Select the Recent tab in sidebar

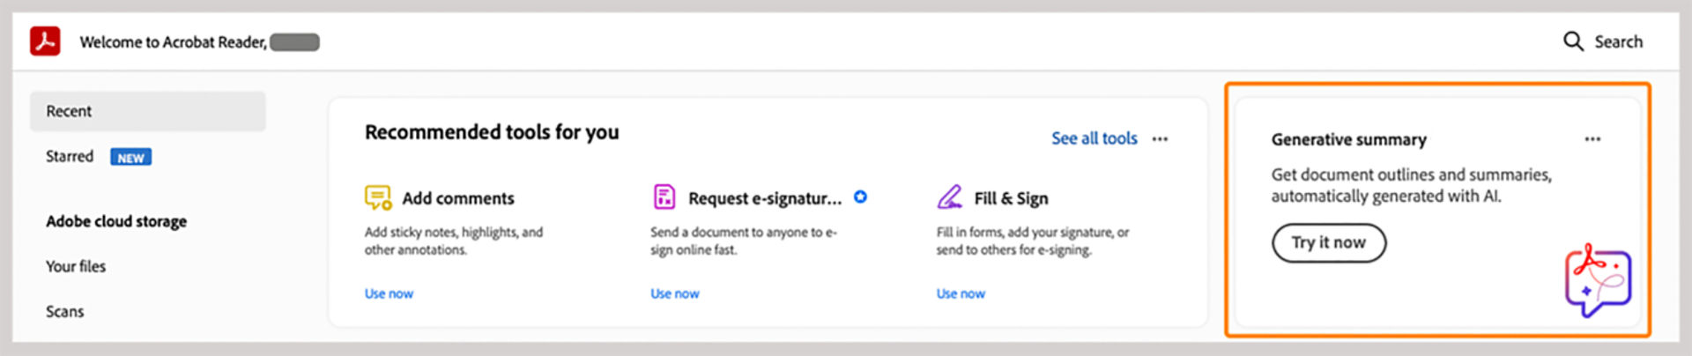coord(147,112)
